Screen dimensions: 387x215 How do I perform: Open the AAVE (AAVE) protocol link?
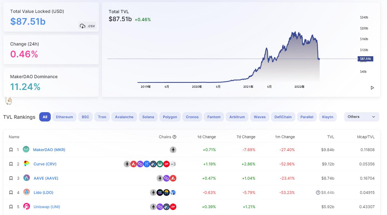(x=46, y=178)
